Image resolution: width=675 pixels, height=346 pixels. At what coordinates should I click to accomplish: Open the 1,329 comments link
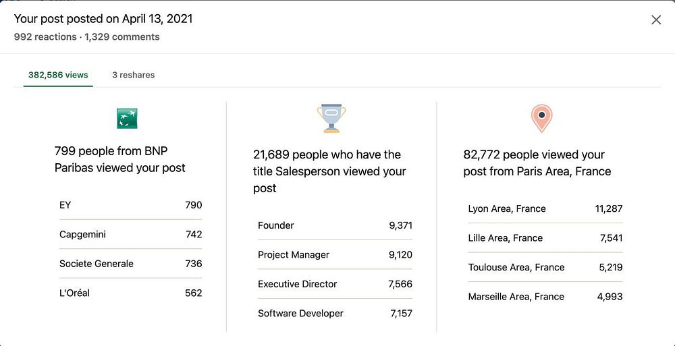pos(122,37)
